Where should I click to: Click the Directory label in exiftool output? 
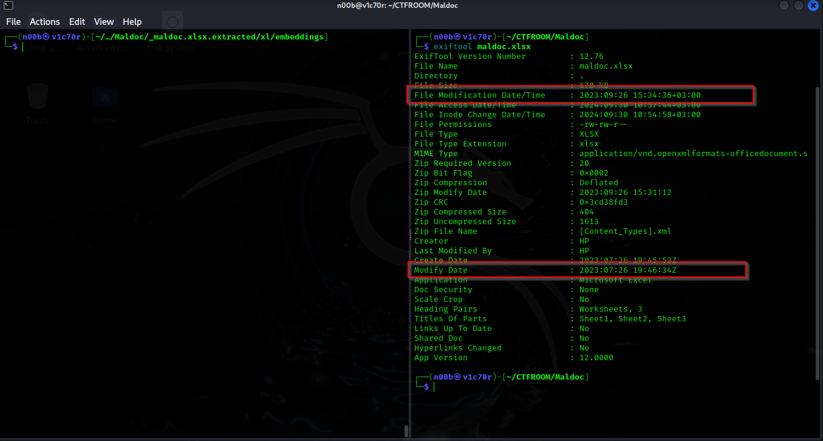[x=436, y=76]
